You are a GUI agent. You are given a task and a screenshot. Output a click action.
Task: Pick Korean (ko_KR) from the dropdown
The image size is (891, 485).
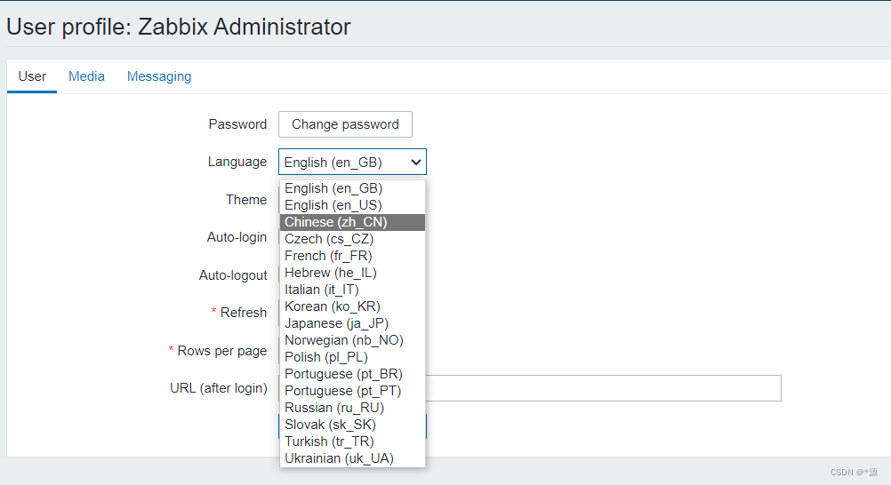click(352, 306)
